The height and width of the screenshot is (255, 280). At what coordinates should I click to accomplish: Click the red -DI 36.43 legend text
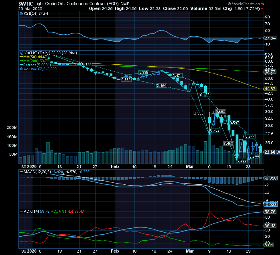coord(76,212)
